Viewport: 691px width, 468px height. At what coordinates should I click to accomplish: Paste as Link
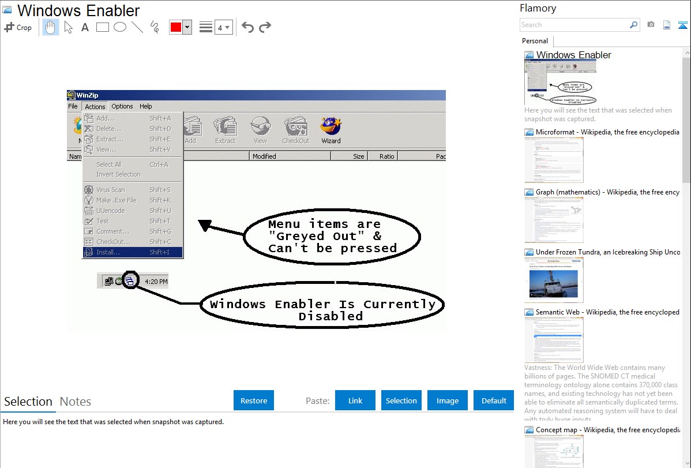click(355, 400)
